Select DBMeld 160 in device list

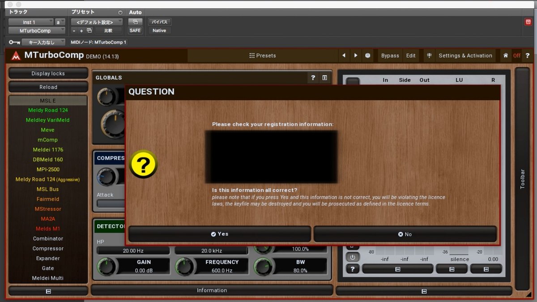pyautogui.click(x=48, y=159)
